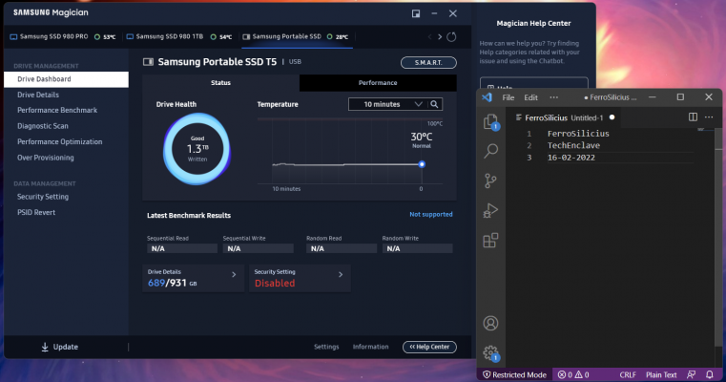Click the portable SSD icon beside the title
The width and height of the screenshot is (726, 382).
point(148,62)
